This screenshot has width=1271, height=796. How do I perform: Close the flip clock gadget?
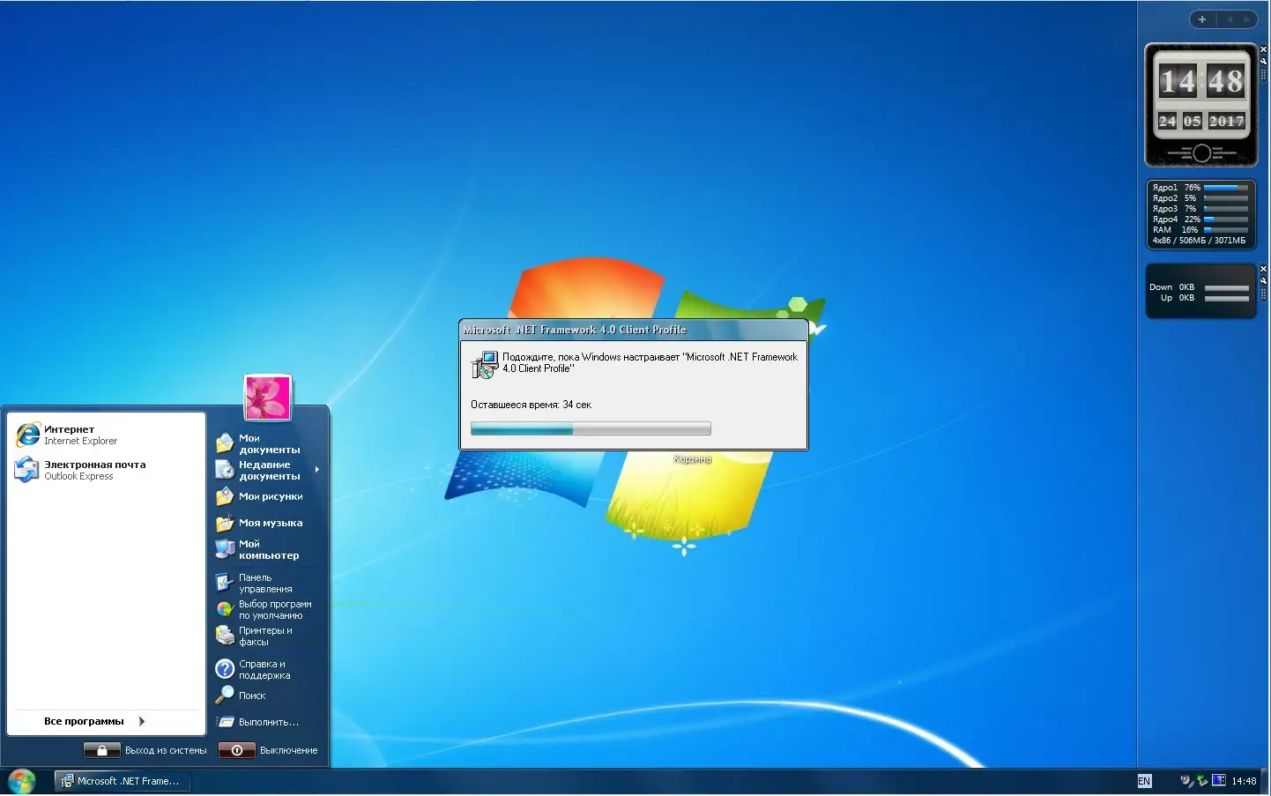[1263, 49]
